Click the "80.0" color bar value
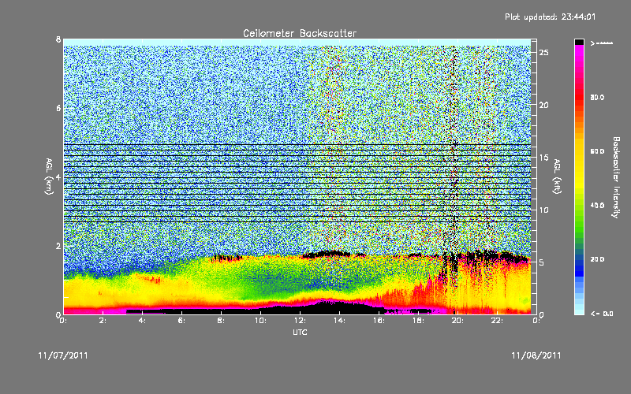 597,98
